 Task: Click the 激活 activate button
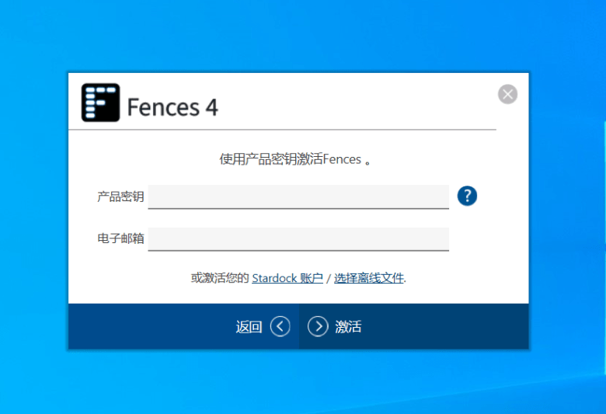pyautogui.click(x=414, y=327)
